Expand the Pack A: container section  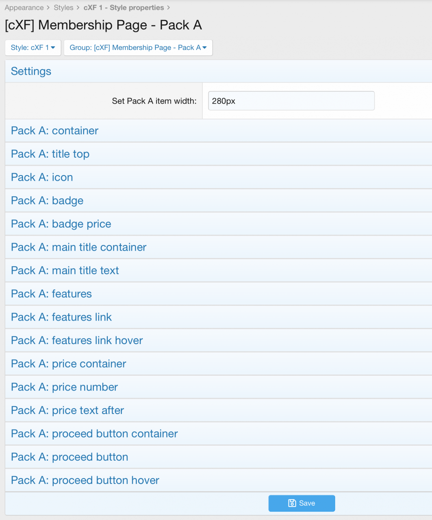tap(55, 131)
